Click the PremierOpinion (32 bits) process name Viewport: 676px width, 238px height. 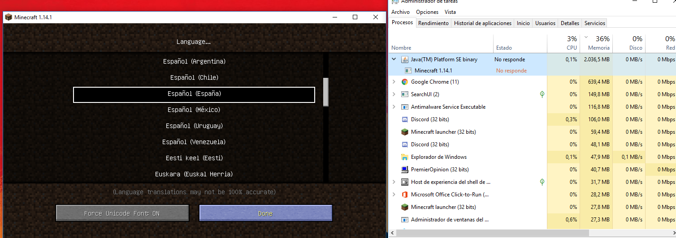tap(440, 170)
